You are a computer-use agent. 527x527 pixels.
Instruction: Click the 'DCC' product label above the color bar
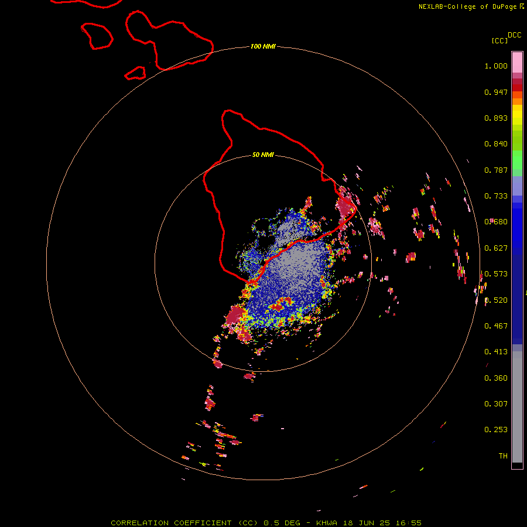[x=514, y=35]
